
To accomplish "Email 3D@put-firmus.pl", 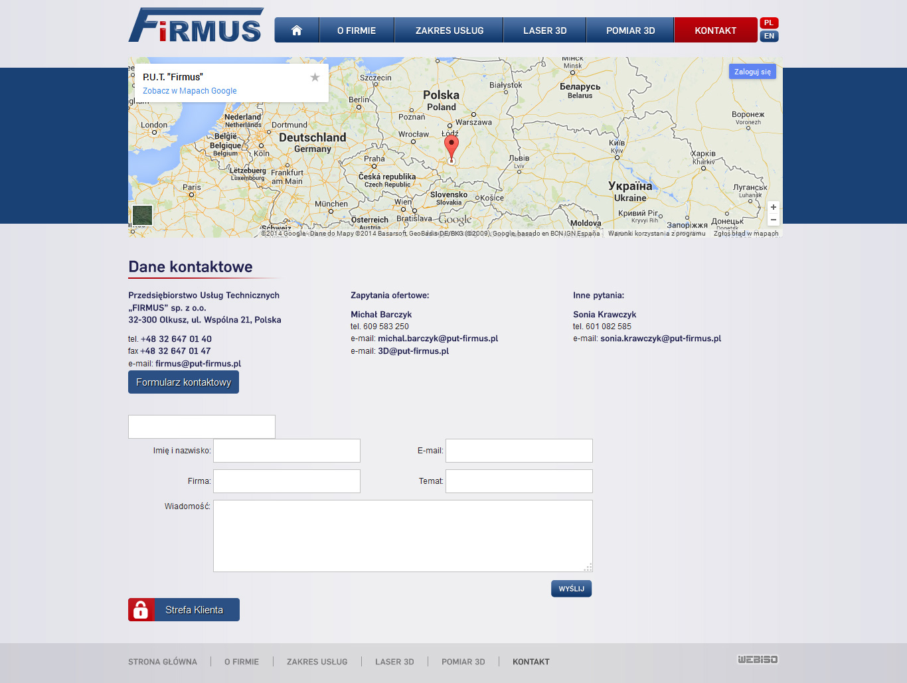I will (x=413, y=351).
